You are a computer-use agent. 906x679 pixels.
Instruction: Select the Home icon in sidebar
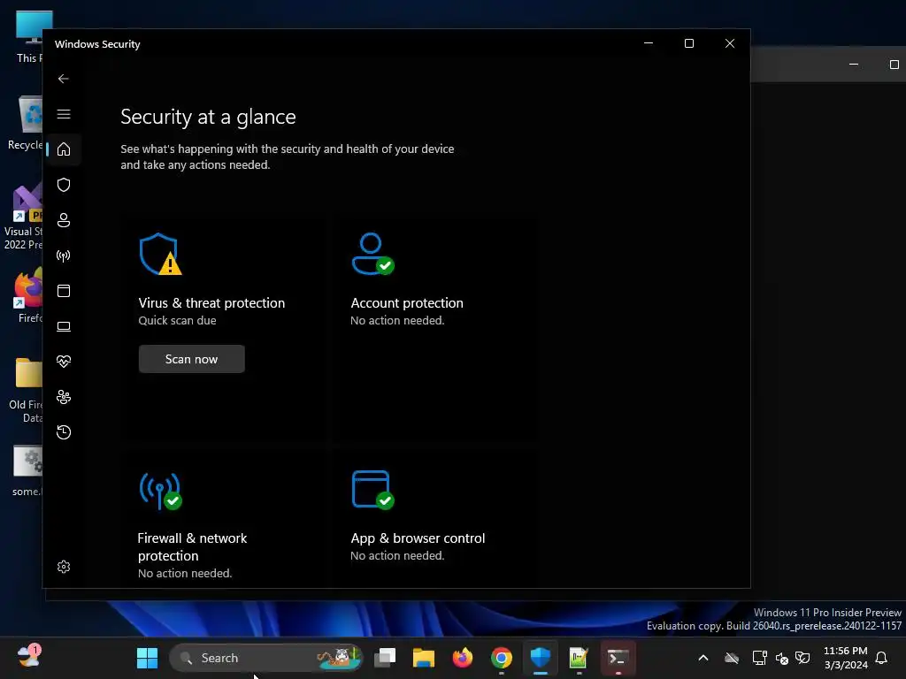64,149
